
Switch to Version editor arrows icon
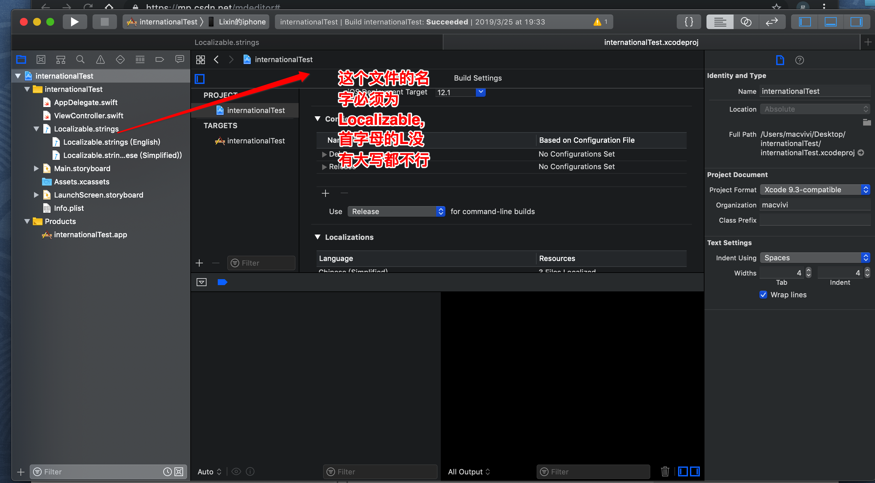(772, 22)
